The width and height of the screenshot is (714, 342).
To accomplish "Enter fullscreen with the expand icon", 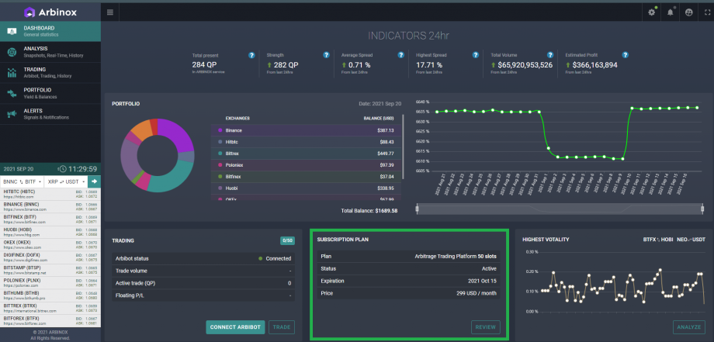I will 707,12.
